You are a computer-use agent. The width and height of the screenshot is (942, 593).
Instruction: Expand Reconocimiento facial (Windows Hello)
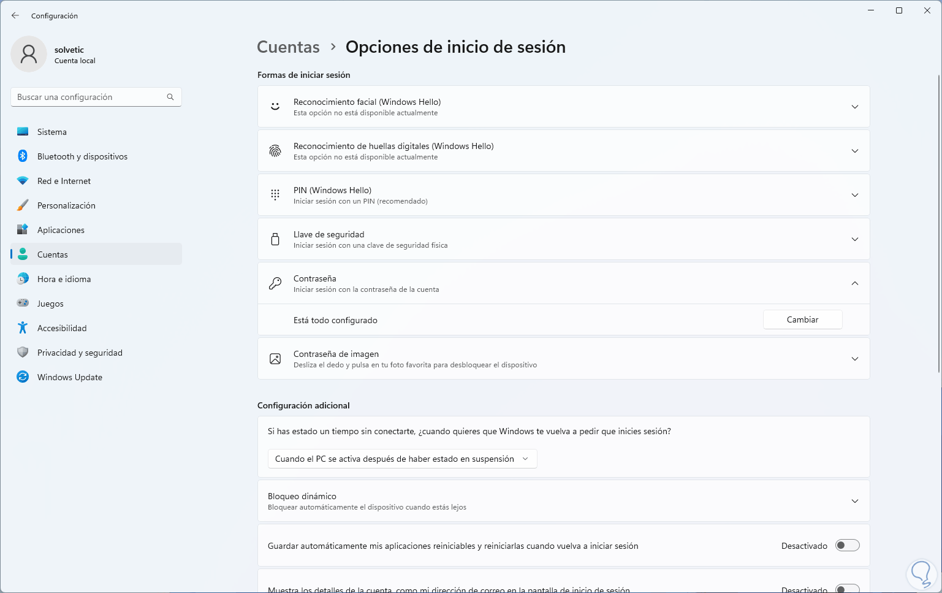coord(854,107)
